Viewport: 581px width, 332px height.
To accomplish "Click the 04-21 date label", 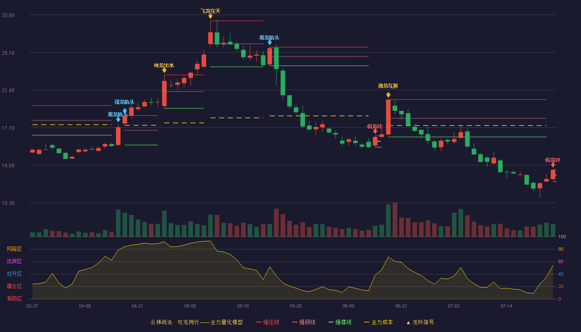I will coord(137,306).
